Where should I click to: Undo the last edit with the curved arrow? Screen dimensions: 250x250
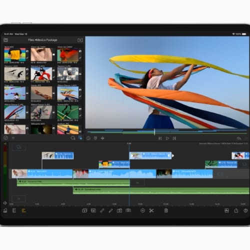(x=239, y=138)
